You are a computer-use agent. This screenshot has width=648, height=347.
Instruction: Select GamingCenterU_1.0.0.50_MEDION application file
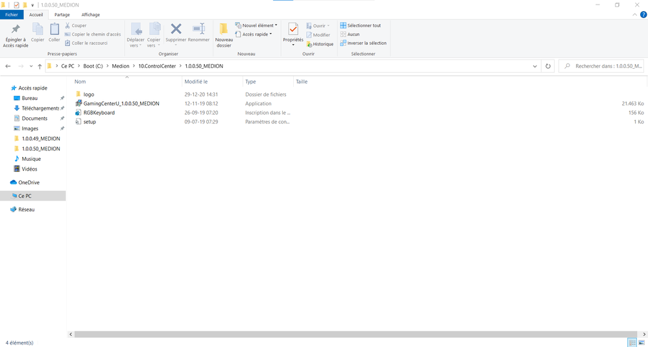[121, 103]
